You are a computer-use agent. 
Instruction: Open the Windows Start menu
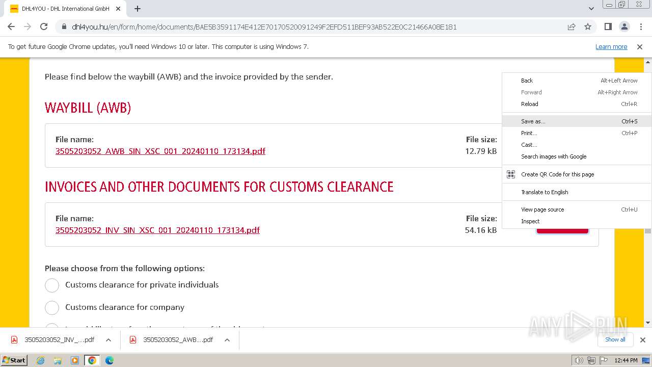click(14, 360)
